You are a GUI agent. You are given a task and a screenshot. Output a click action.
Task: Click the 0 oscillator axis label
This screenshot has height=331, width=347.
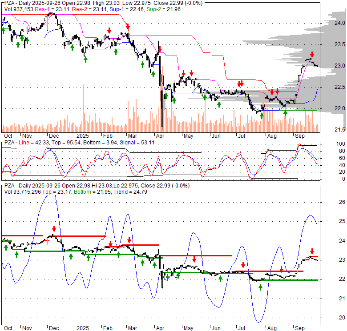click(343, 179)
